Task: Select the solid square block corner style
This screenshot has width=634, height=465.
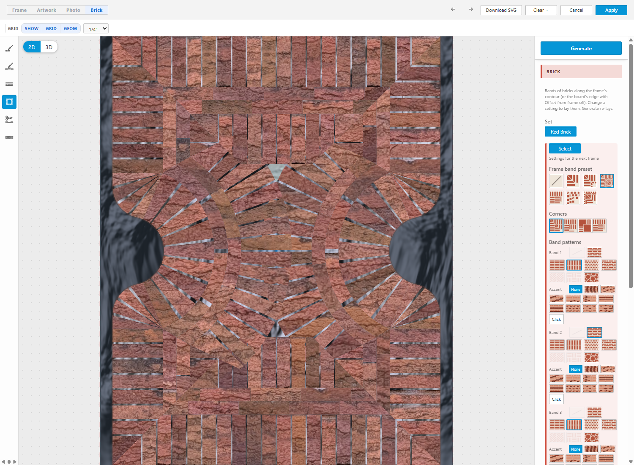Action: coord(585,226)
